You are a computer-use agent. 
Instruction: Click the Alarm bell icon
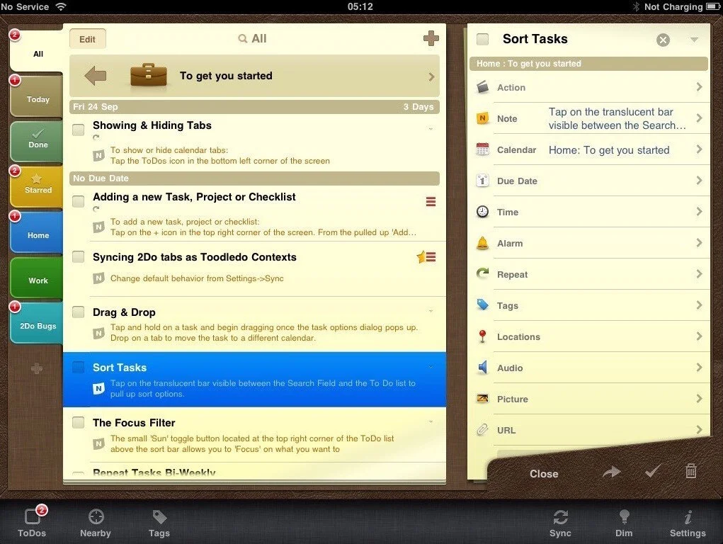pyautogui.click(x=482, y=243)
